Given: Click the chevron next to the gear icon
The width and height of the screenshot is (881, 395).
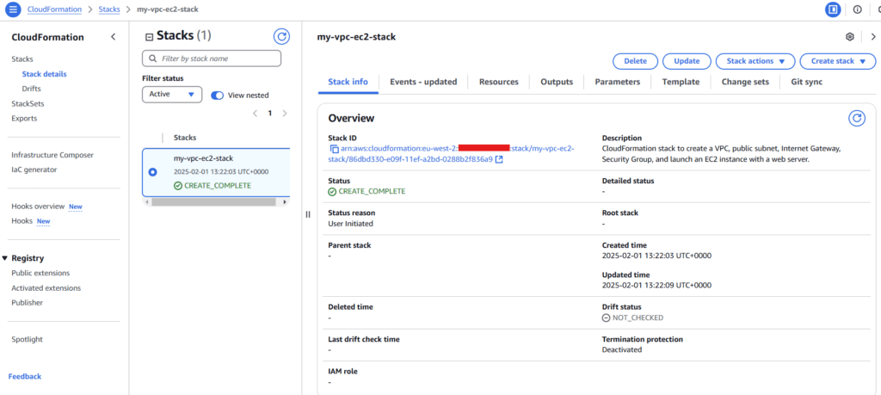Looking at the screenshot, I should coord(873,36).
